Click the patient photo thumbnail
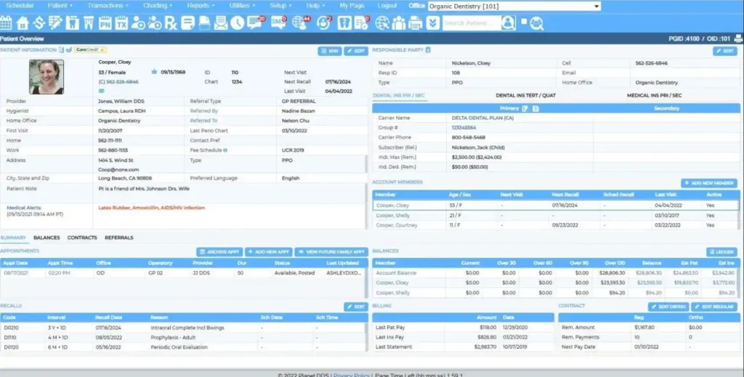744x377 pixels. point(46,77)
